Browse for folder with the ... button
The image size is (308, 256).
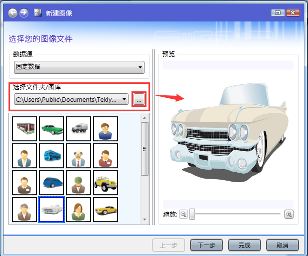139,99
